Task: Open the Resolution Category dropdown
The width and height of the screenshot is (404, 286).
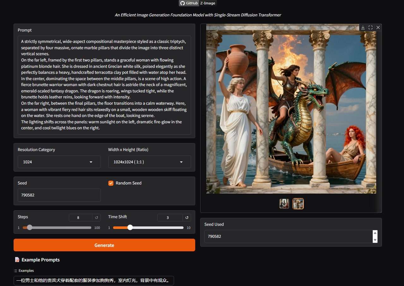Action: coord(59,162)
